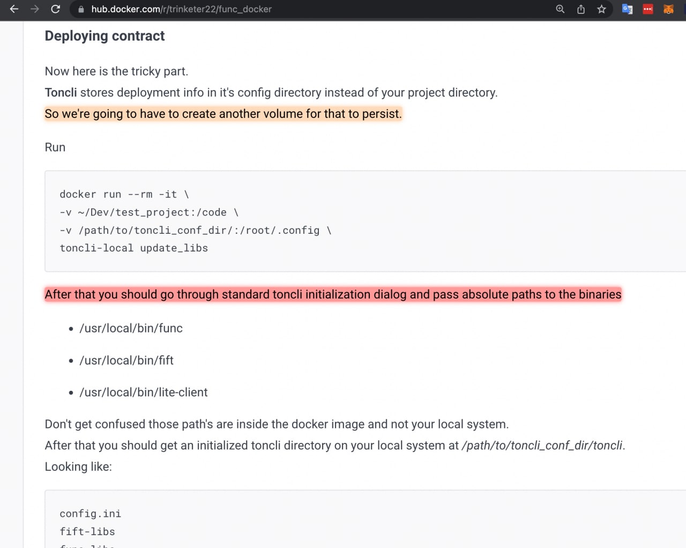The width and height of the screenshot is (686, 548).
Task: Click the '/usr/local/bin/fift' bullet item
Action: 126,360
